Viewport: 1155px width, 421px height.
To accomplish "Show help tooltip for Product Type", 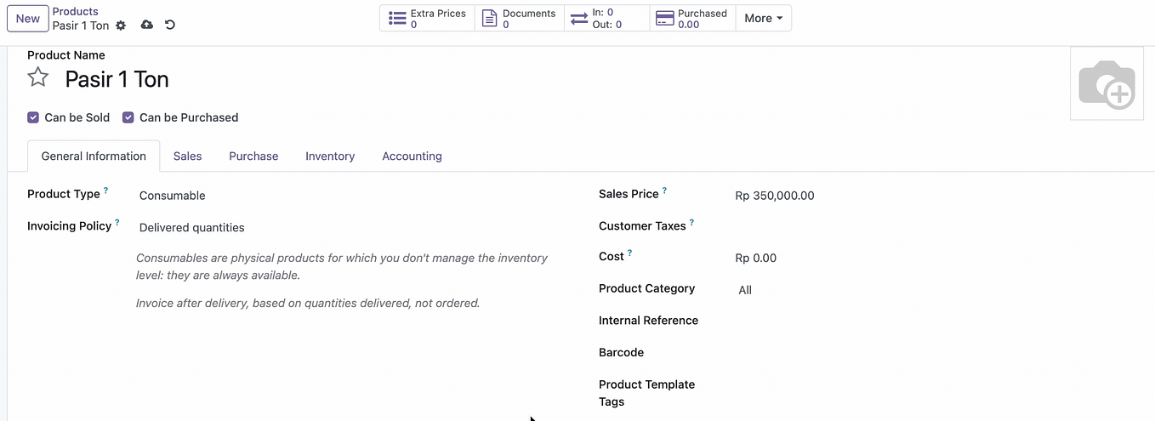I will [106, 191].
